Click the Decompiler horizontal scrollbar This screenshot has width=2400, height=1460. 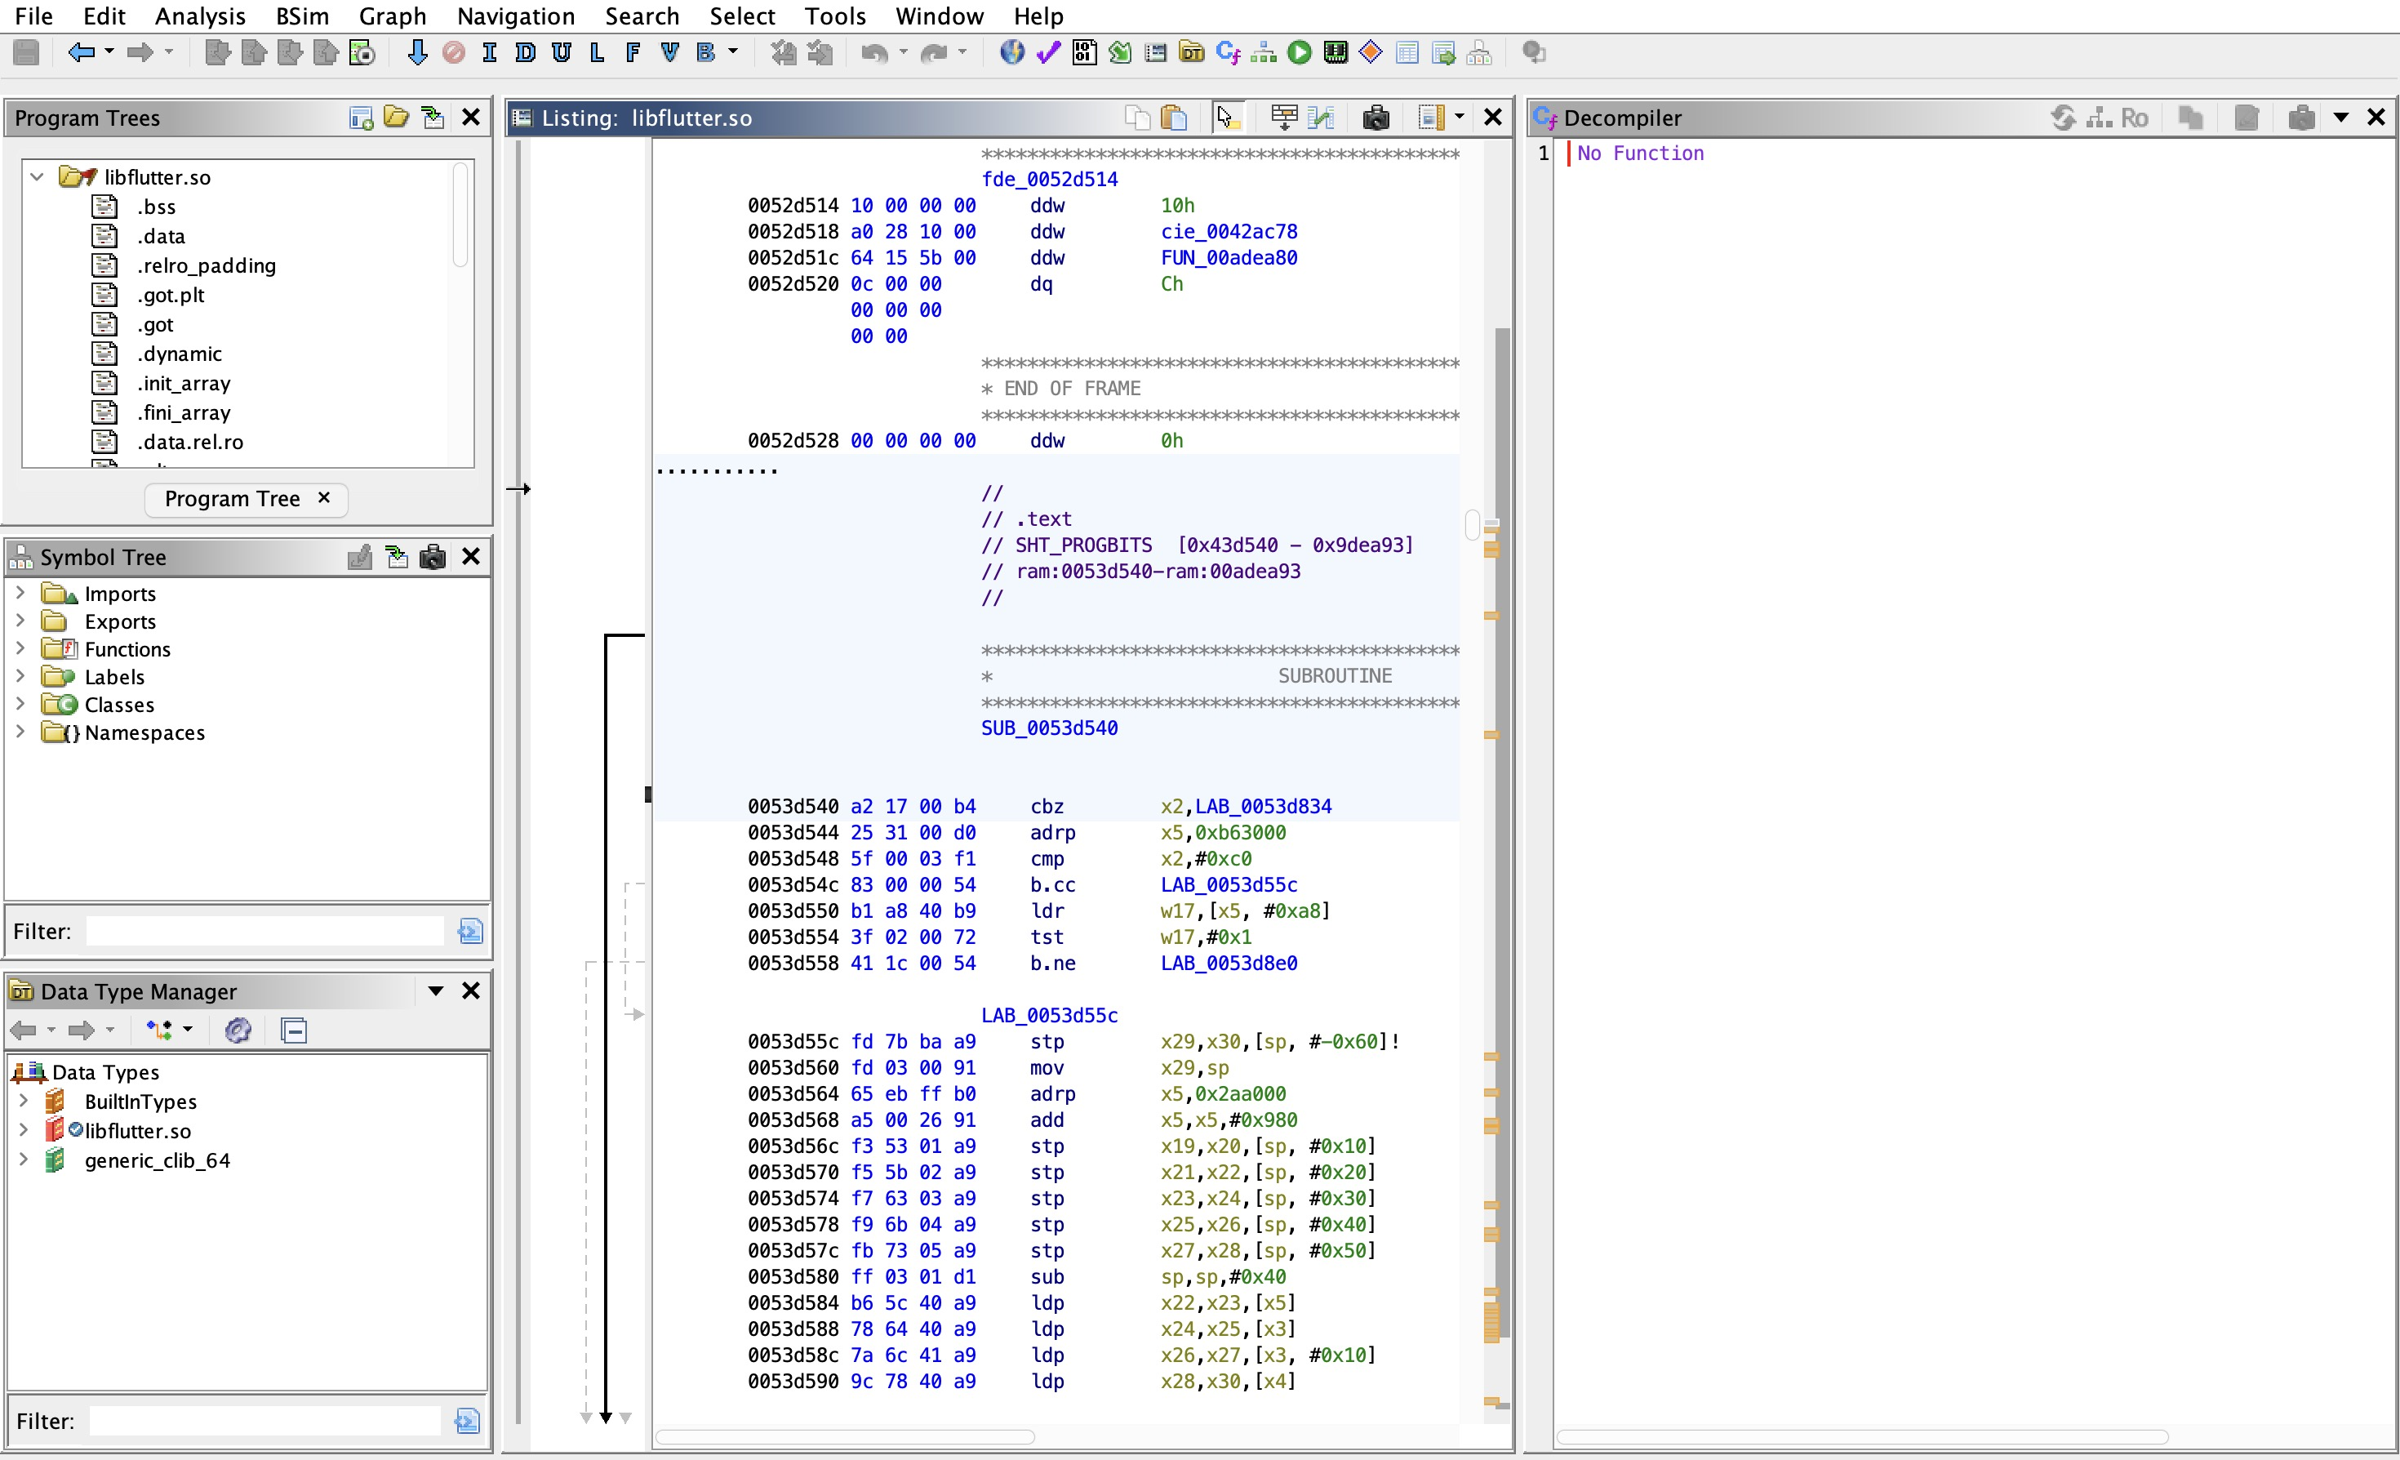coord(1861,1438)
